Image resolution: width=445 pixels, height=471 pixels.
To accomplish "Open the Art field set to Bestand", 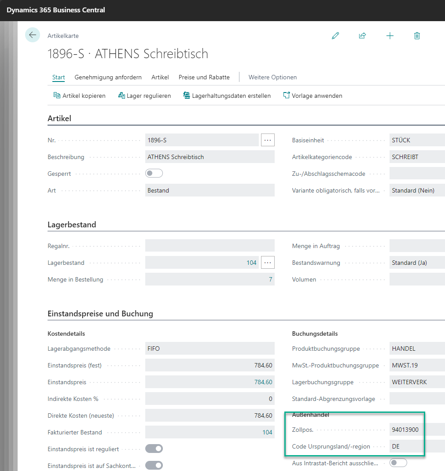I will coord(210,190).
